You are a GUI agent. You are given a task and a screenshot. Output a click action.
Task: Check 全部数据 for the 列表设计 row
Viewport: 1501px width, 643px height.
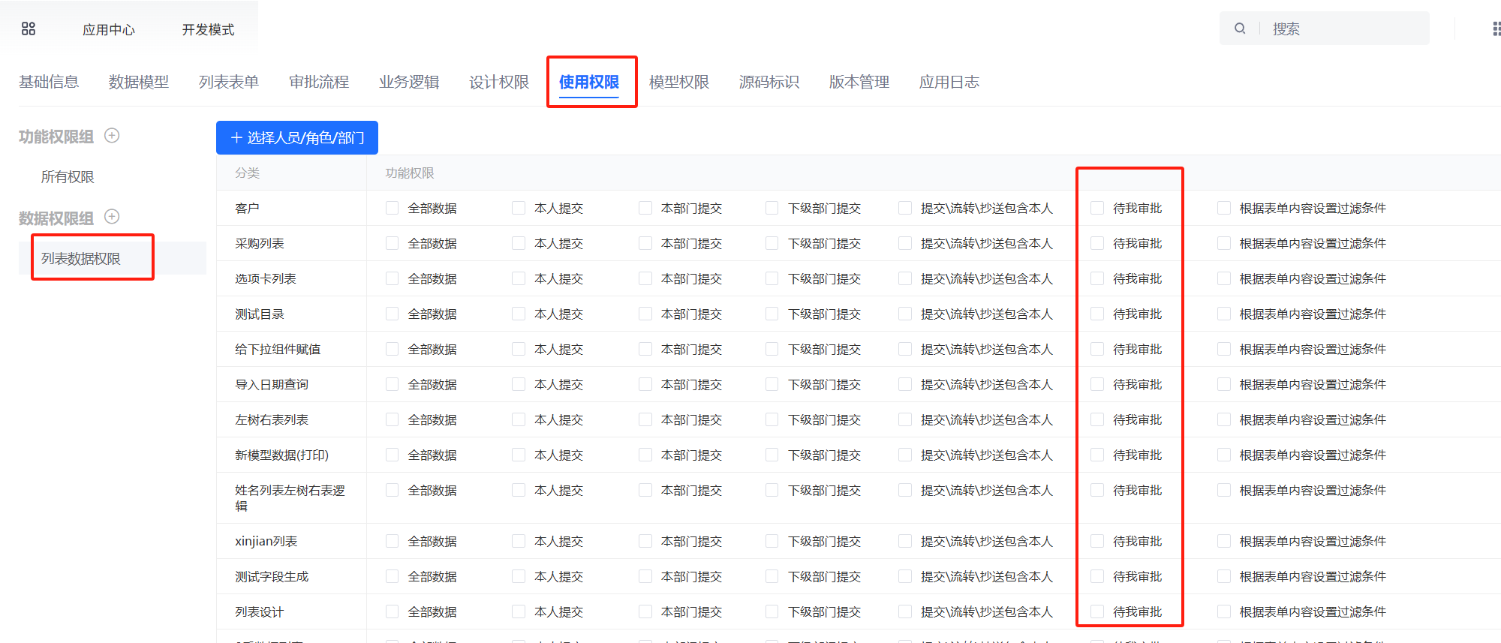coord(392,611)
